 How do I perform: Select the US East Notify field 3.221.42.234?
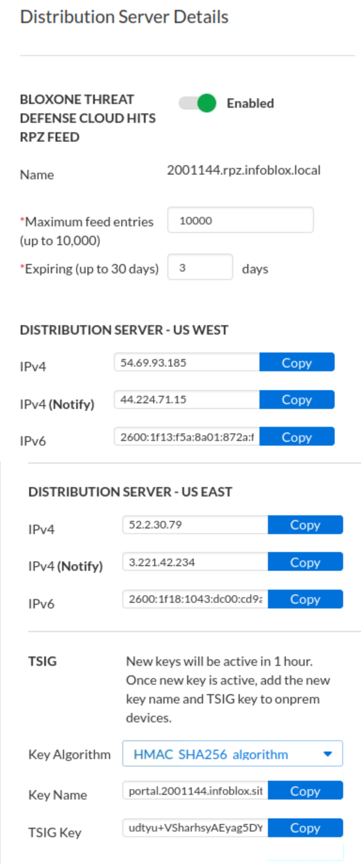195,562
